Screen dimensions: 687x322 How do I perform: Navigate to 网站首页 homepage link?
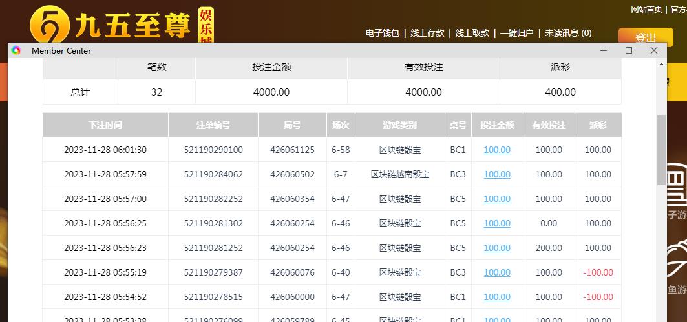(x=646, y=9)
